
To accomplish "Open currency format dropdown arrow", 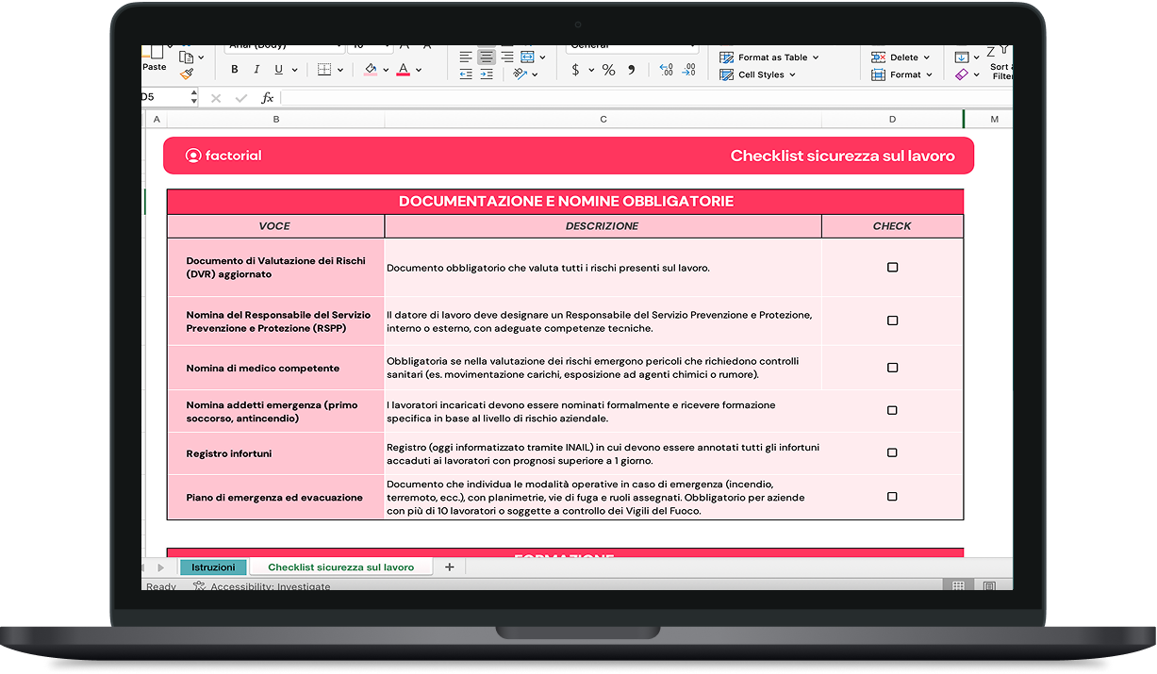I will (591, 70).
